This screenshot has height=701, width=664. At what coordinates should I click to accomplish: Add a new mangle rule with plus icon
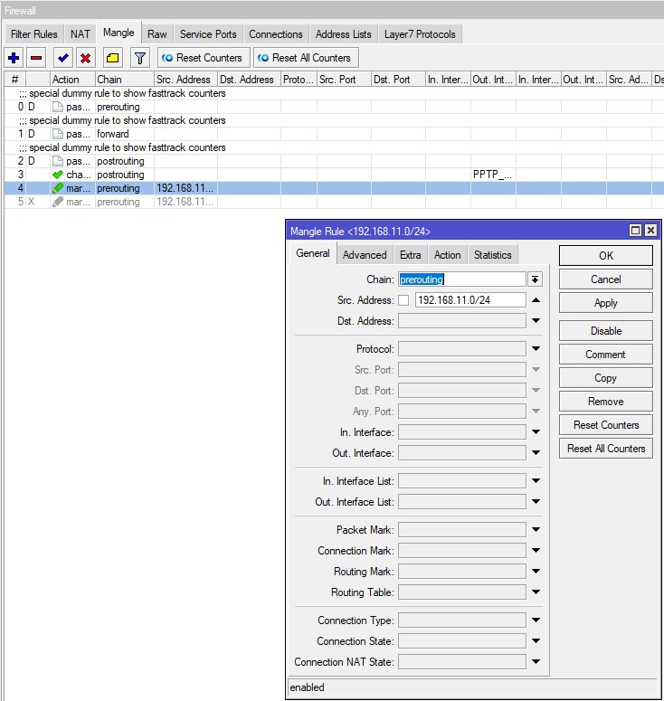pyautogui.click(x=14, y=58)
